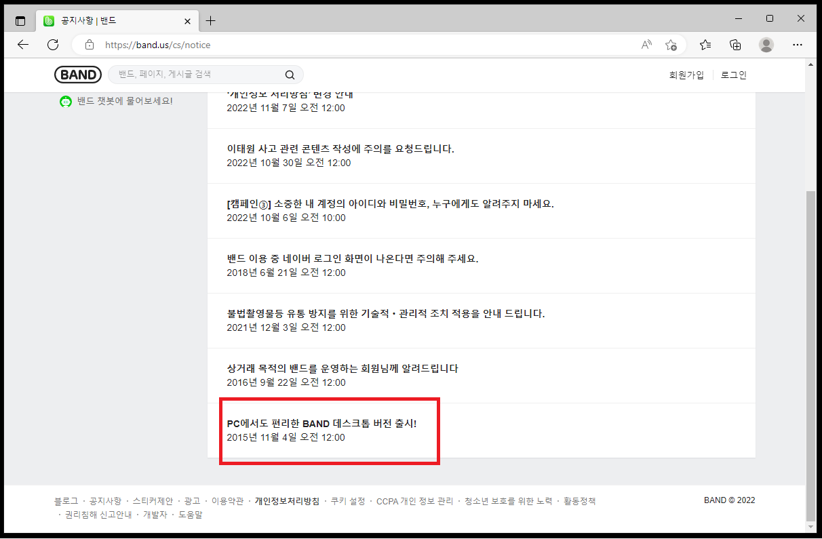Open 불법촬영물등 유통 방지 notice
Viewport: 822px width, 539px height.
(386, 313)
